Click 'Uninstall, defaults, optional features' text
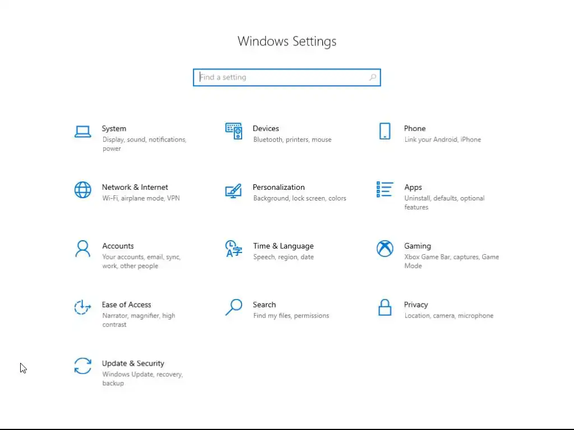Image resolution: width=574 pixels, height=430 pixels. point(445,203)
